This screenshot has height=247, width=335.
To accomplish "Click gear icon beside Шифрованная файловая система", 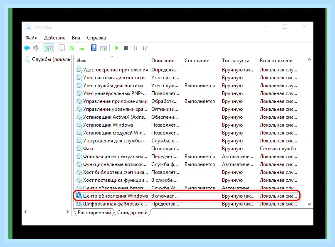I will click(x=79, y=204).
